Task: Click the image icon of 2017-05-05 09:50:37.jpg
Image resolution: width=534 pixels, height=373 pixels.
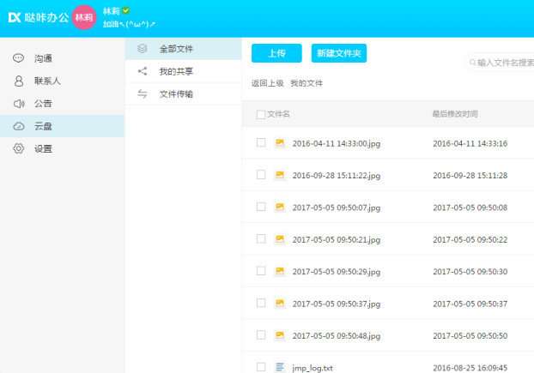Action: pos(280,303)
